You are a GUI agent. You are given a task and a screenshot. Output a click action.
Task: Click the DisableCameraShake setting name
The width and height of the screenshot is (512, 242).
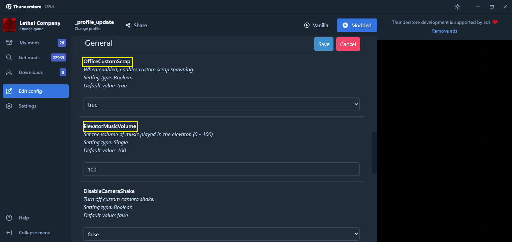point(109,191)
